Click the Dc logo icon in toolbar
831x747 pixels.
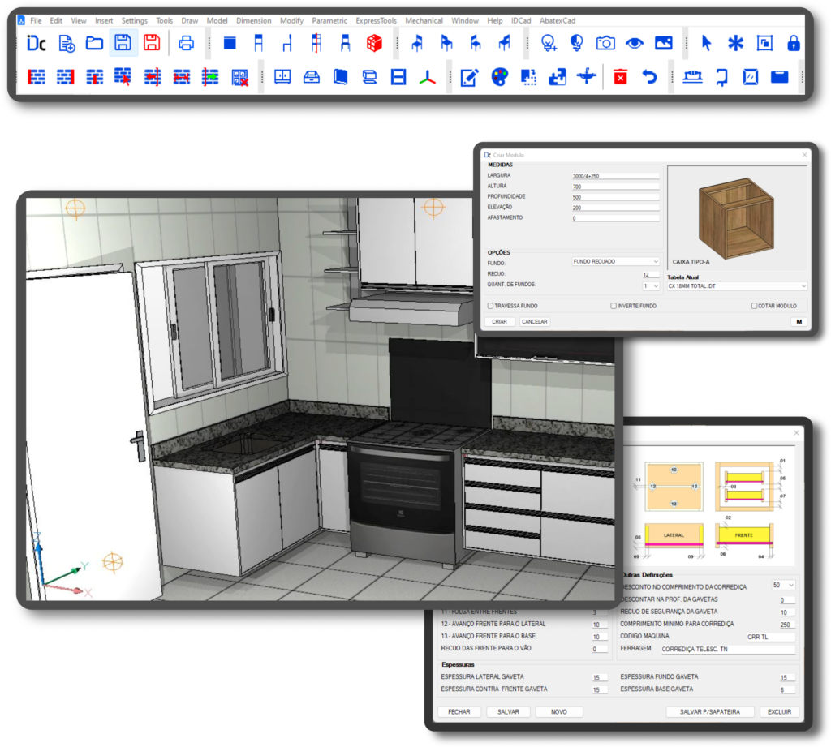click(x=36, y=43)
